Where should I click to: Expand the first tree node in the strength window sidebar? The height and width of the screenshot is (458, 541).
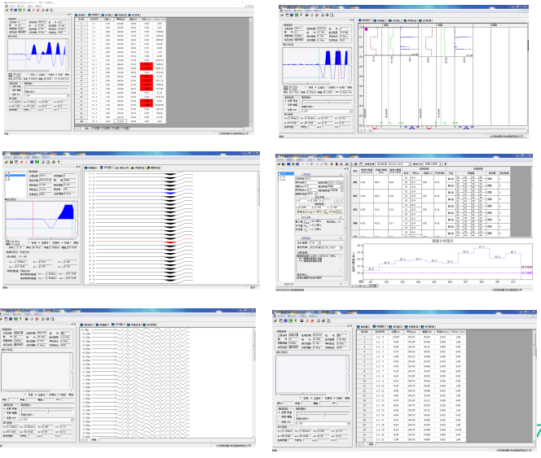(x=279, y=174)
